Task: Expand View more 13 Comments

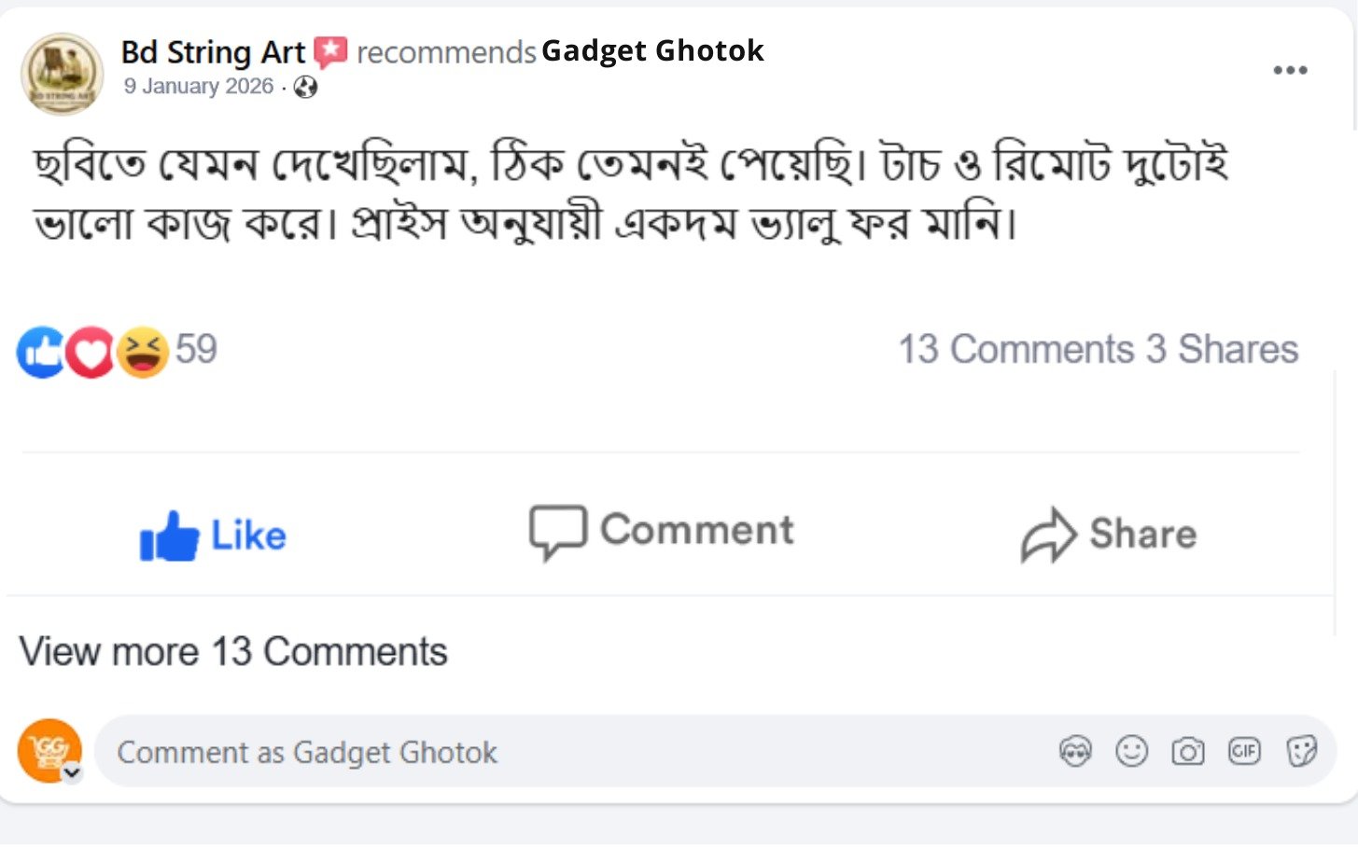Action: click(x=233, y=651)
